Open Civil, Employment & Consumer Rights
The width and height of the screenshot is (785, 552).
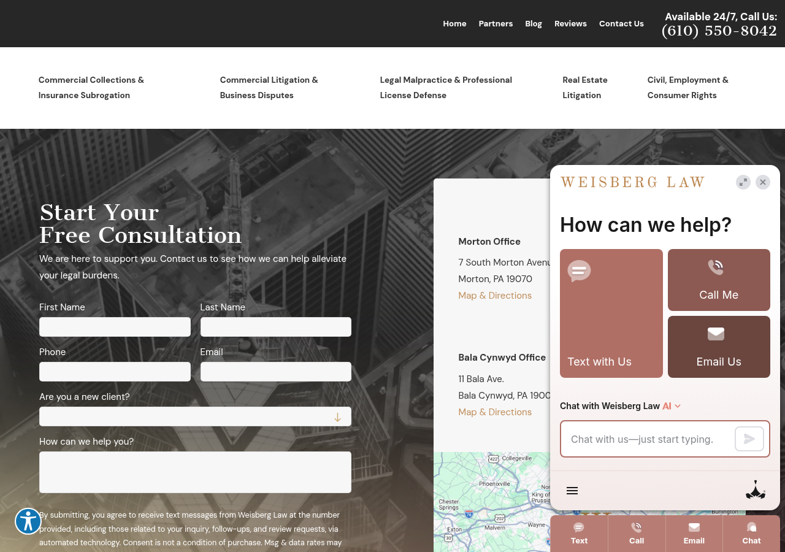click(x=688, y=88)
